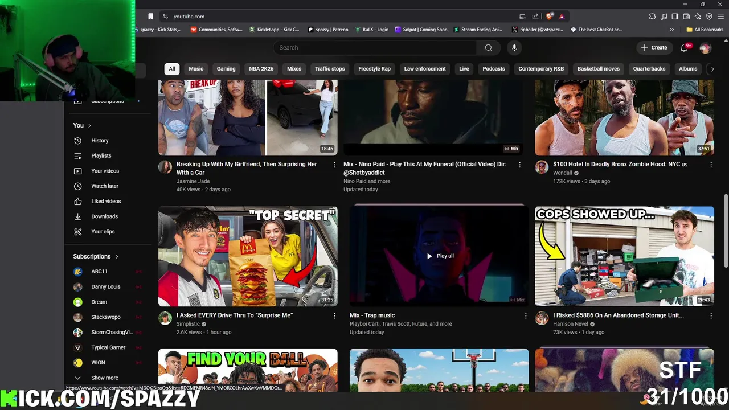The image size is (729, 410).
Task: Open options for Drive Thru video
Action: (x=334, y=315)
